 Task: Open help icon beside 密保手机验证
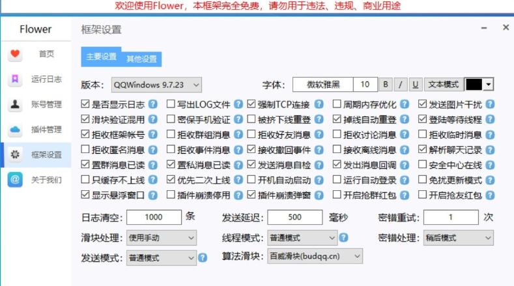238,119
